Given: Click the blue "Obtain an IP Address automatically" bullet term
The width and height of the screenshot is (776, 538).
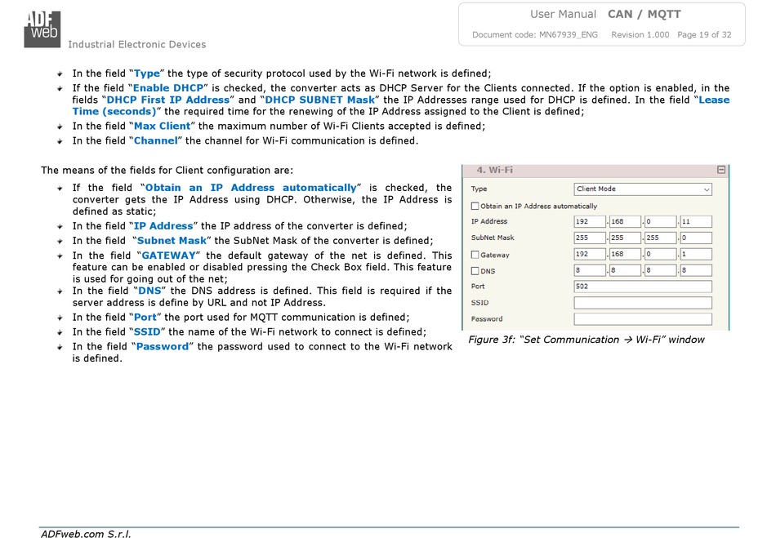Looking at the screenshot, I should point(251,188).
